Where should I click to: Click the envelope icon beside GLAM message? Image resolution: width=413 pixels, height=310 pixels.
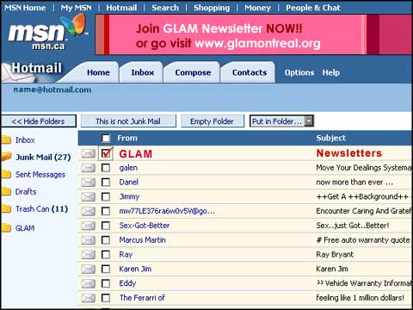(x=88, y=153)
